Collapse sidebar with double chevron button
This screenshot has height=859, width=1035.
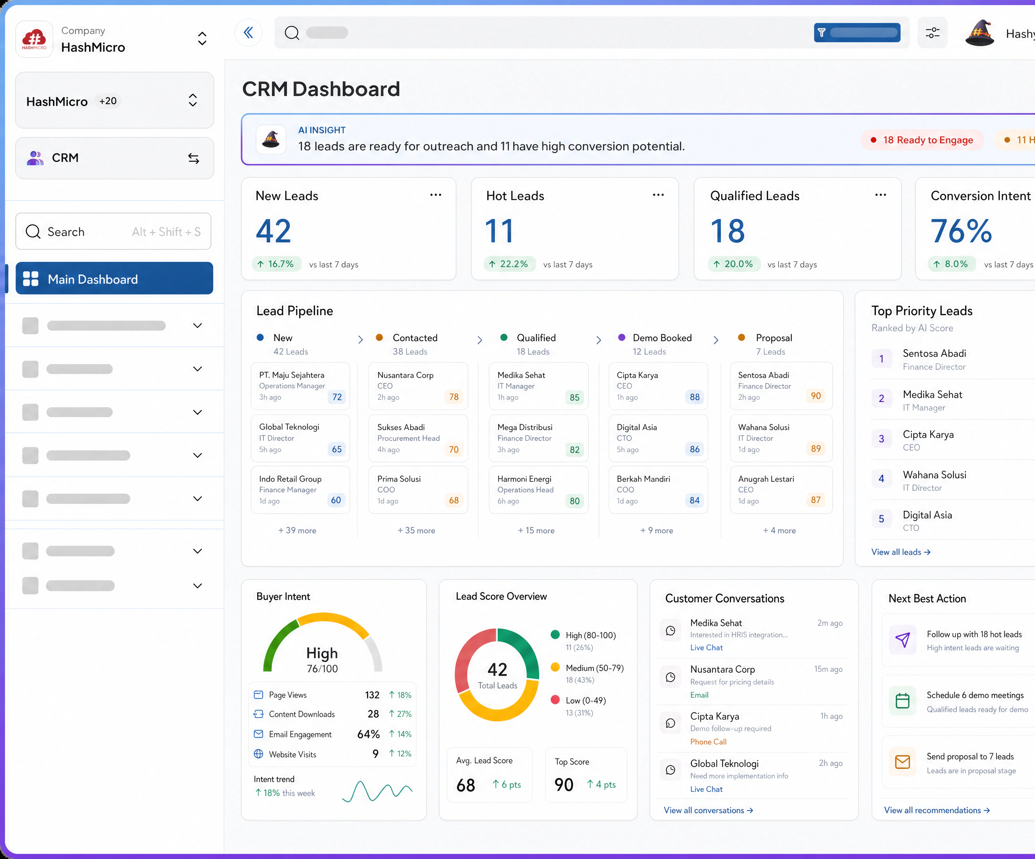tap(249, 33)
